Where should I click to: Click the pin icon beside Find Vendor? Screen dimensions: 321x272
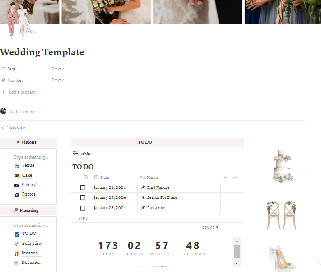tap(143, 187)
